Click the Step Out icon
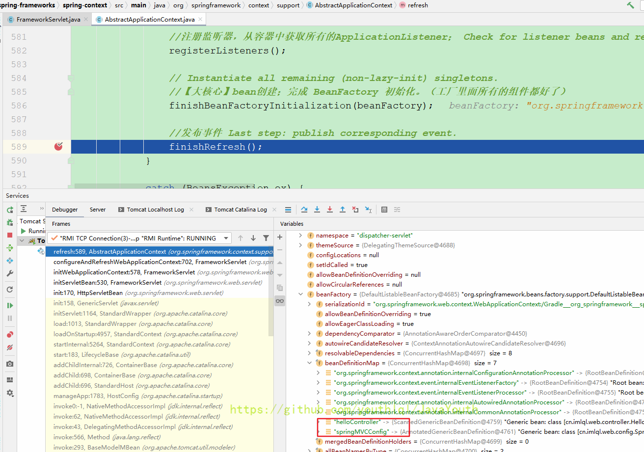 (343, 210)
